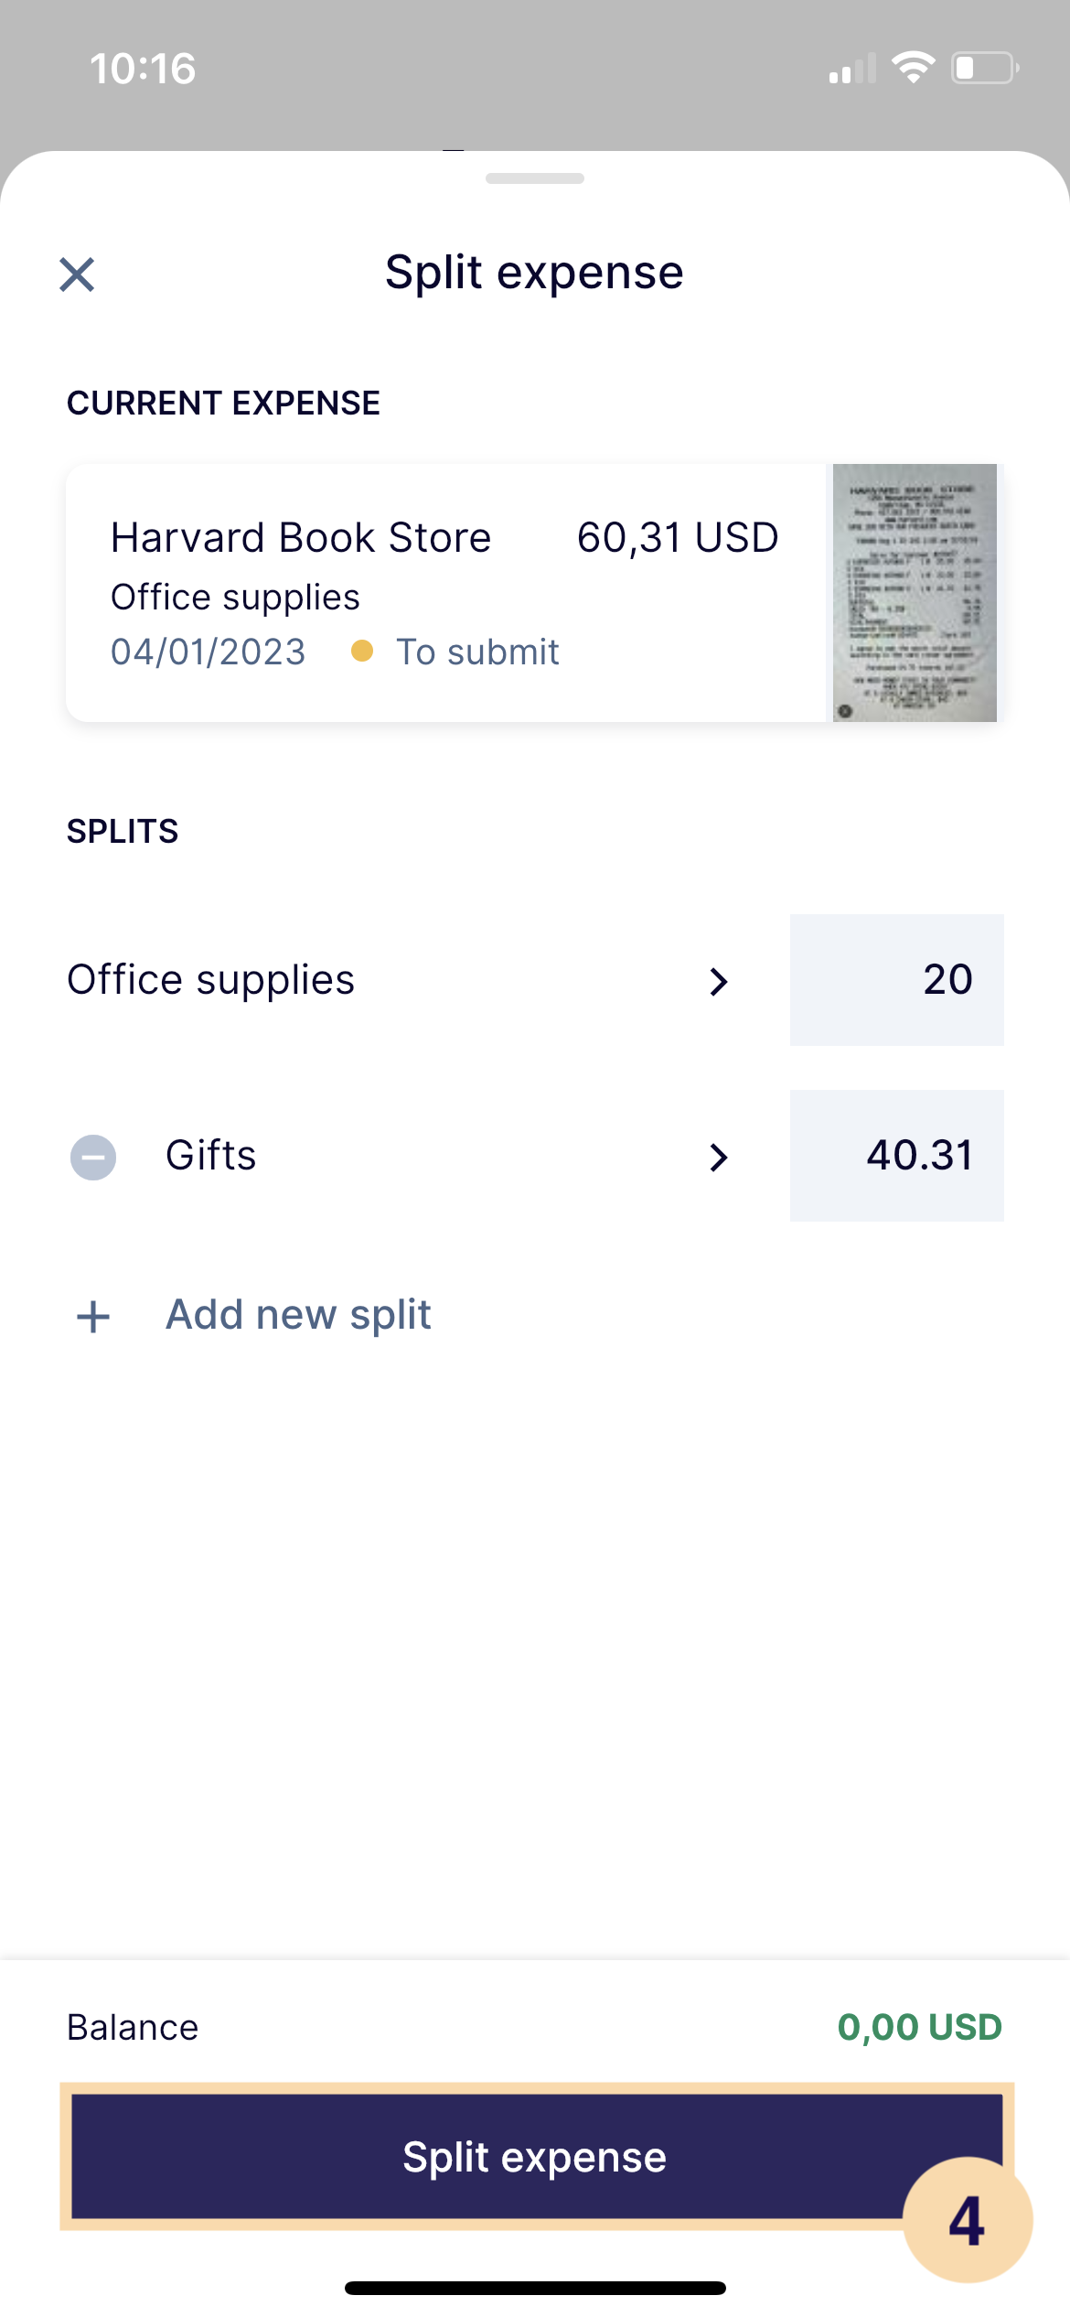
Task: Select the Gifts split category
Action: (x=211, y=1156)
